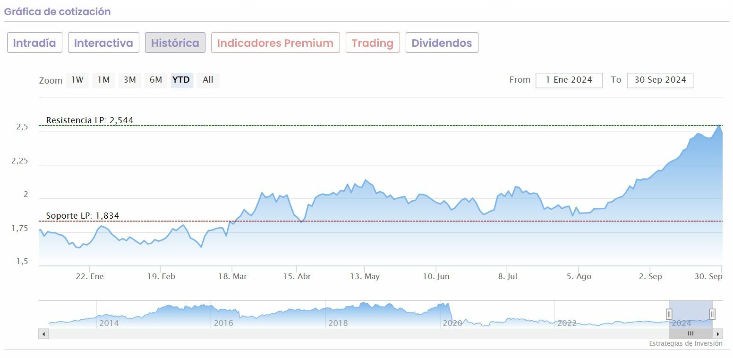Click the From date field
The image size is (733, 358).
[569, 80]
